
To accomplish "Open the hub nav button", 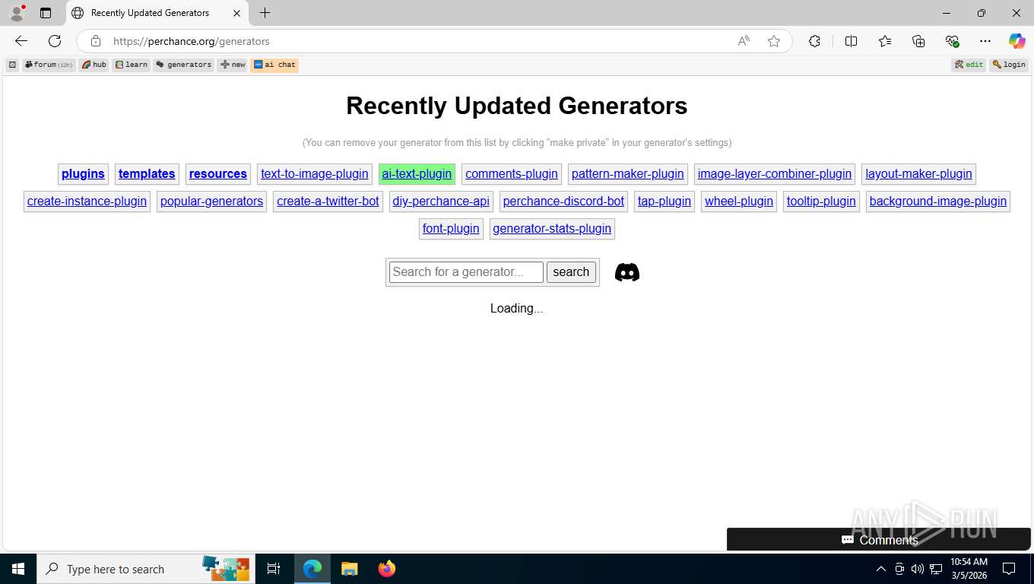I will point(94,65).
